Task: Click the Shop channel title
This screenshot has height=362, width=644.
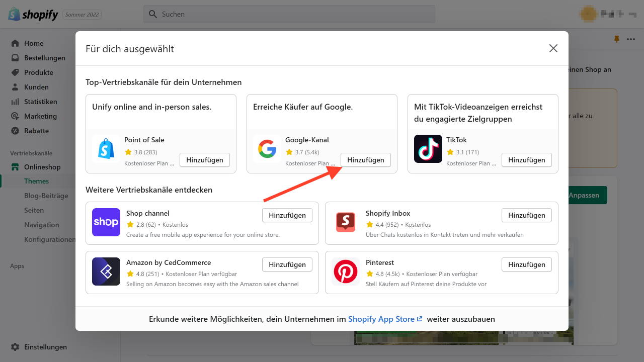Action: 148,213
